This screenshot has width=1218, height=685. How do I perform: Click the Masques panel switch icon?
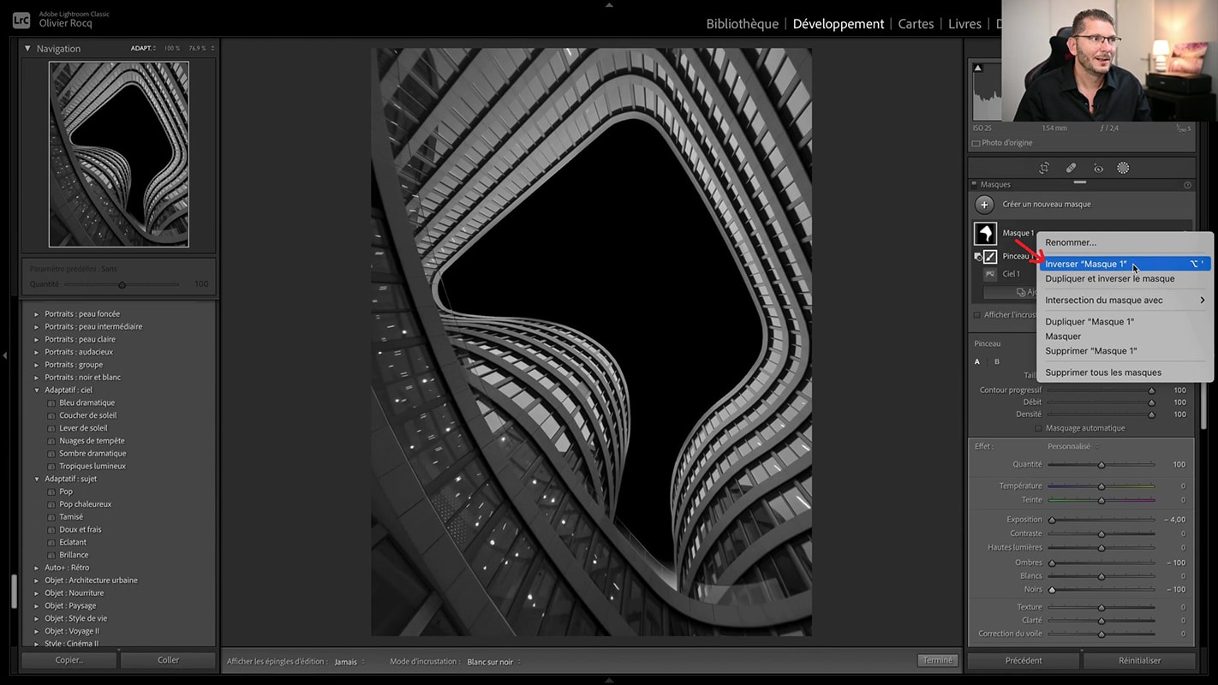(x=974, y=184)
